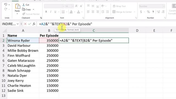Open the Clipboard dialog launcher
The height and width of the screenshot is (99, 176).
(41, 18)
